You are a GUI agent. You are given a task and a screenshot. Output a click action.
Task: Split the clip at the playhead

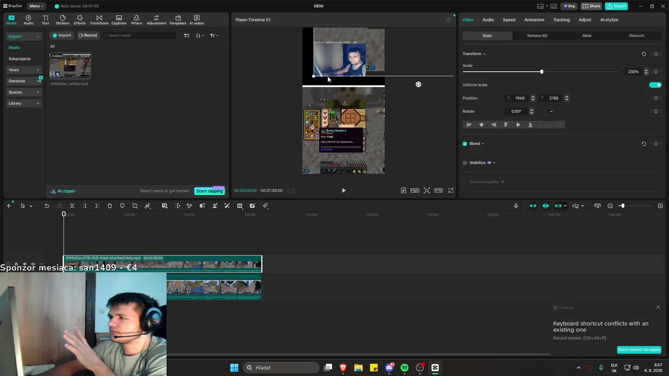click(72, 206)
